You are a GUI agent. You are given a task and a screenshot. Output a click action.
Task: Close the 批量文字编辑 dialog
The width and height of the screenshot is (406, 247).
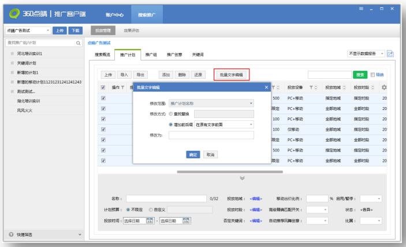pos(266,87)
